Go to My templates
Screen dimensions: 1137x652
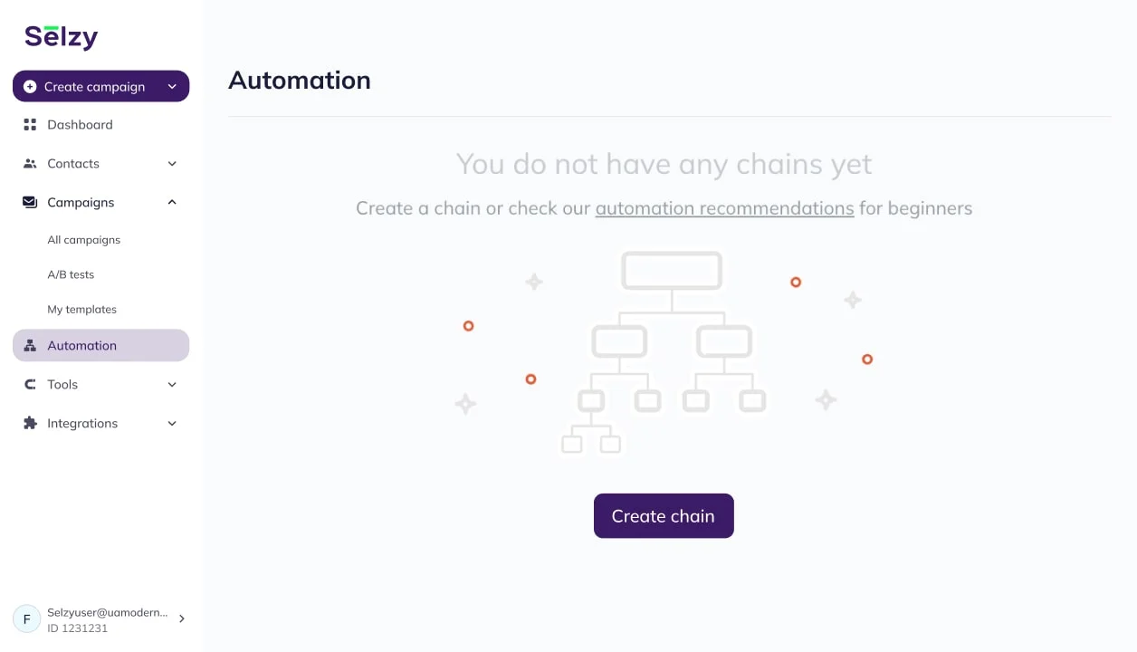click(81, 309)
